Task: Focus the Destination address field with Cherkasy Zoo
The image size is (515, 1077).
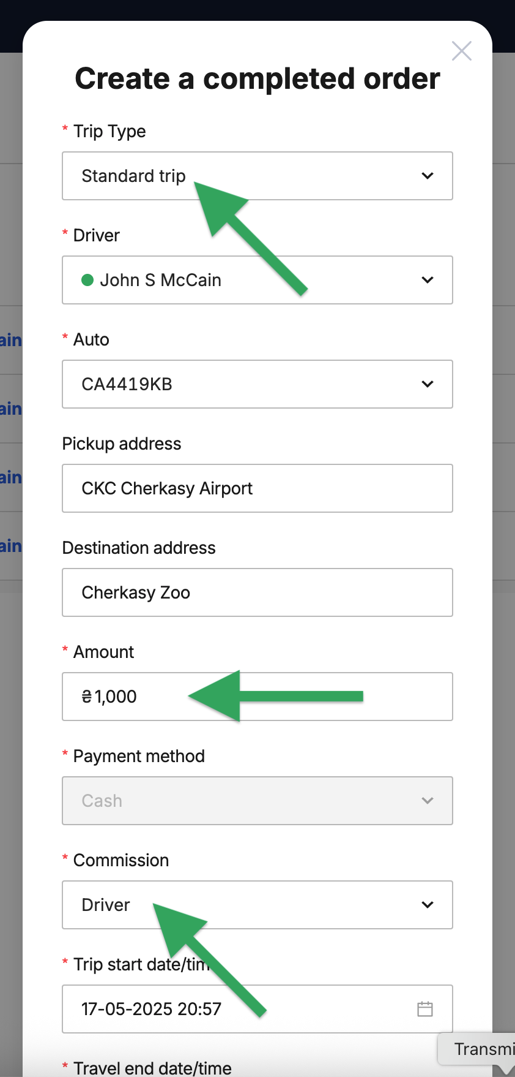Action: [257, 592]
